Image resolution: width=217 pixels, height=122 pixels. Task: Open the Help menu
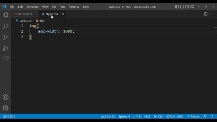[x=86, y=7]
